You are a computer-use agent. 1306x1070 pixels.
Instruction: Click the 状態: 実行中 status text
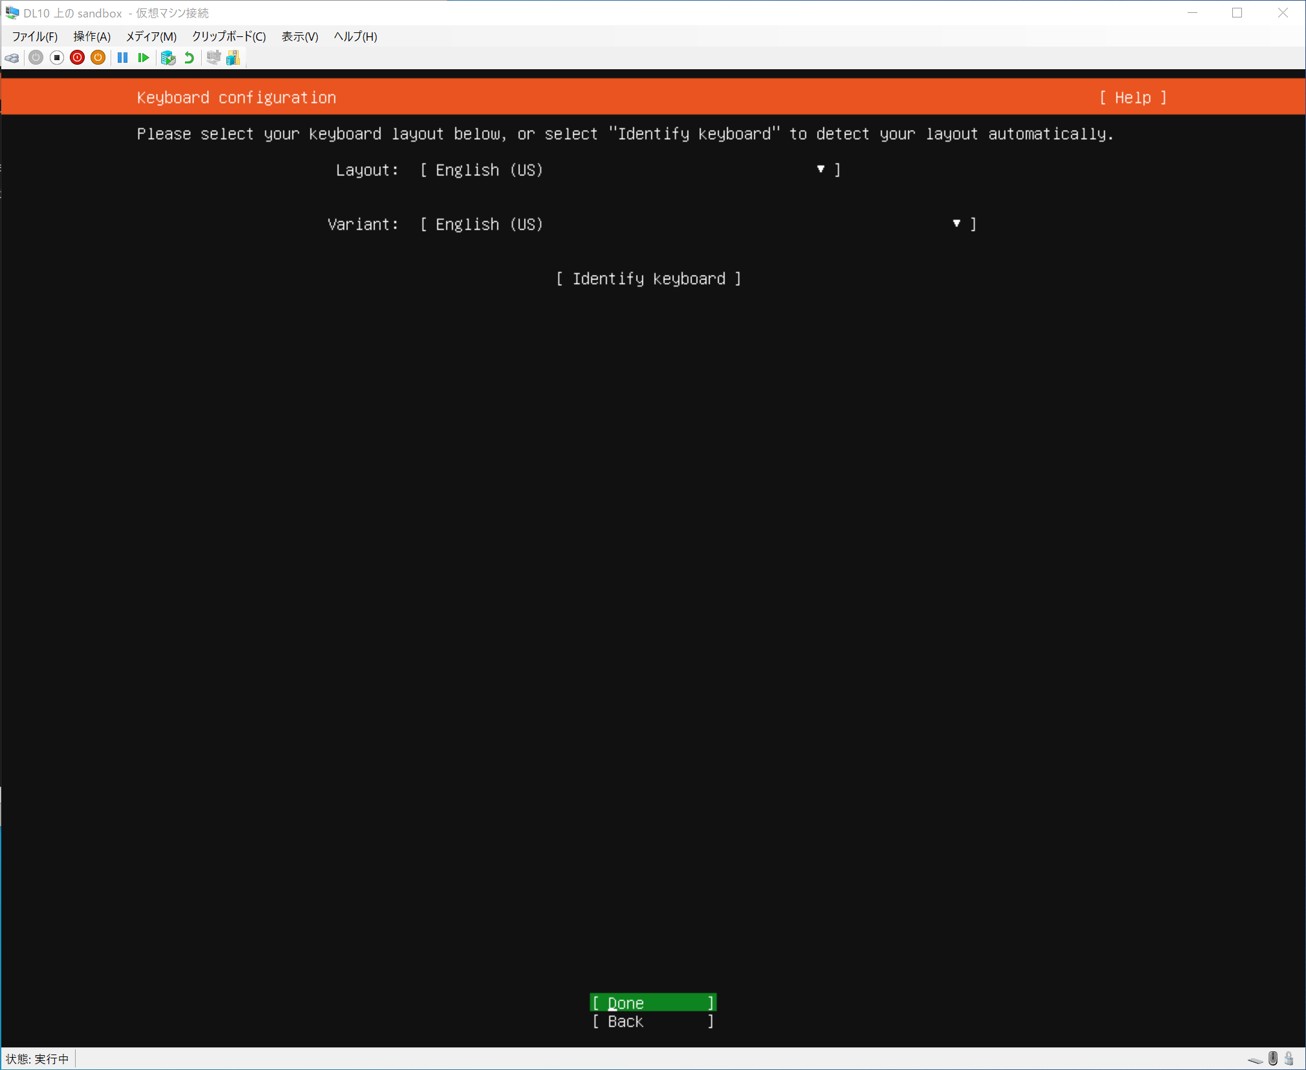point(38,1059)
